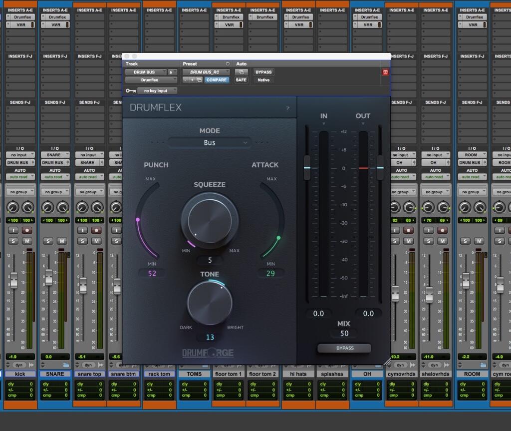
Task: Toggle the COMPARE button
Action: (216, 80)
